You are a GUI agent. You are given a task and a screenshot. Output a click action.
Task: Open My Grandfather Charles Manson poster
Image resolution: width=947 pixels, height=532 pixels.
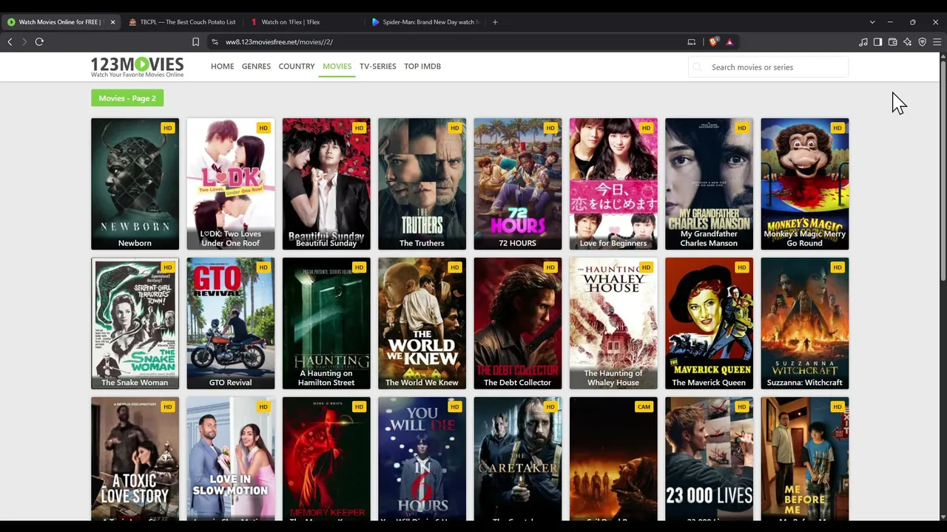tap(709, 184)
